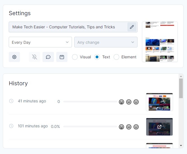Viewport: 187px width, 154px height.
Task: Click the "41 minutes ago" timestamp text
Action: pyautogui.click(x=32, y=101)
